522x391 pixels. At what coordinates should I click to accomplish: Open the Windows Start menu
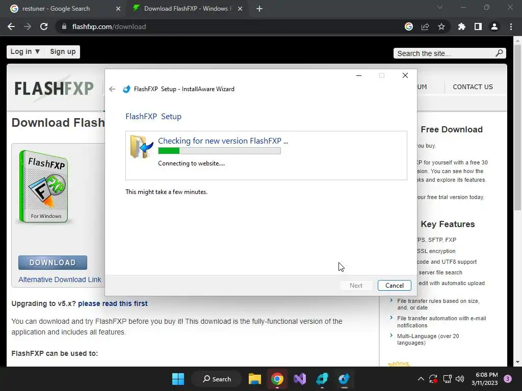pos(178,379)
